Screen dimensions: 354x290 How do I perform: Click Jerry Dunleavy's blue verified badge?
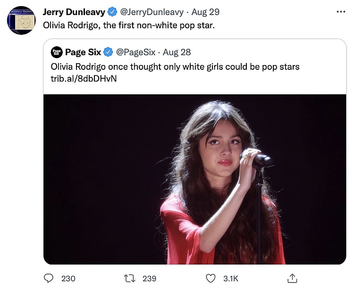[112, 12]
